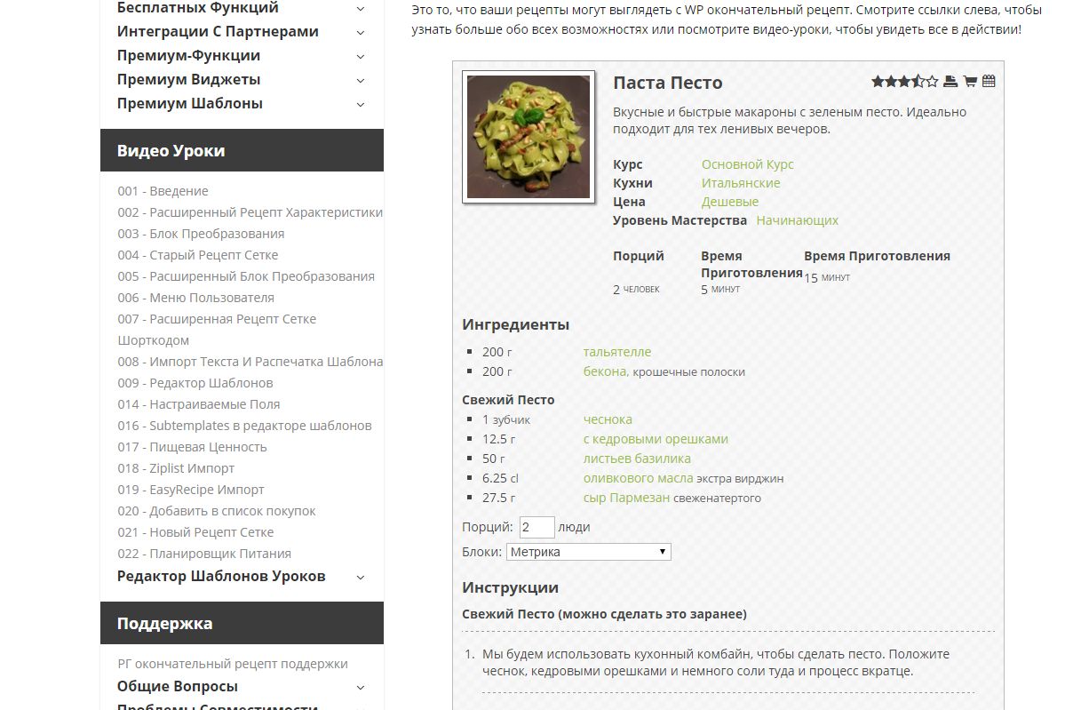Screen dimensions: 1073x710
Task: Open the meal planner calendar icon
Action: point(989,82)
